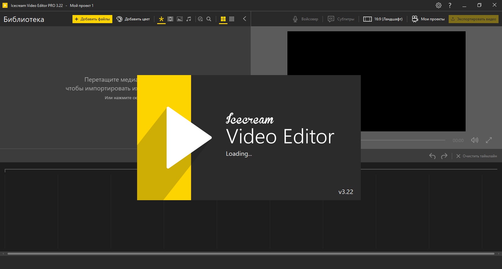Open help question mark icon

(450, 5)
